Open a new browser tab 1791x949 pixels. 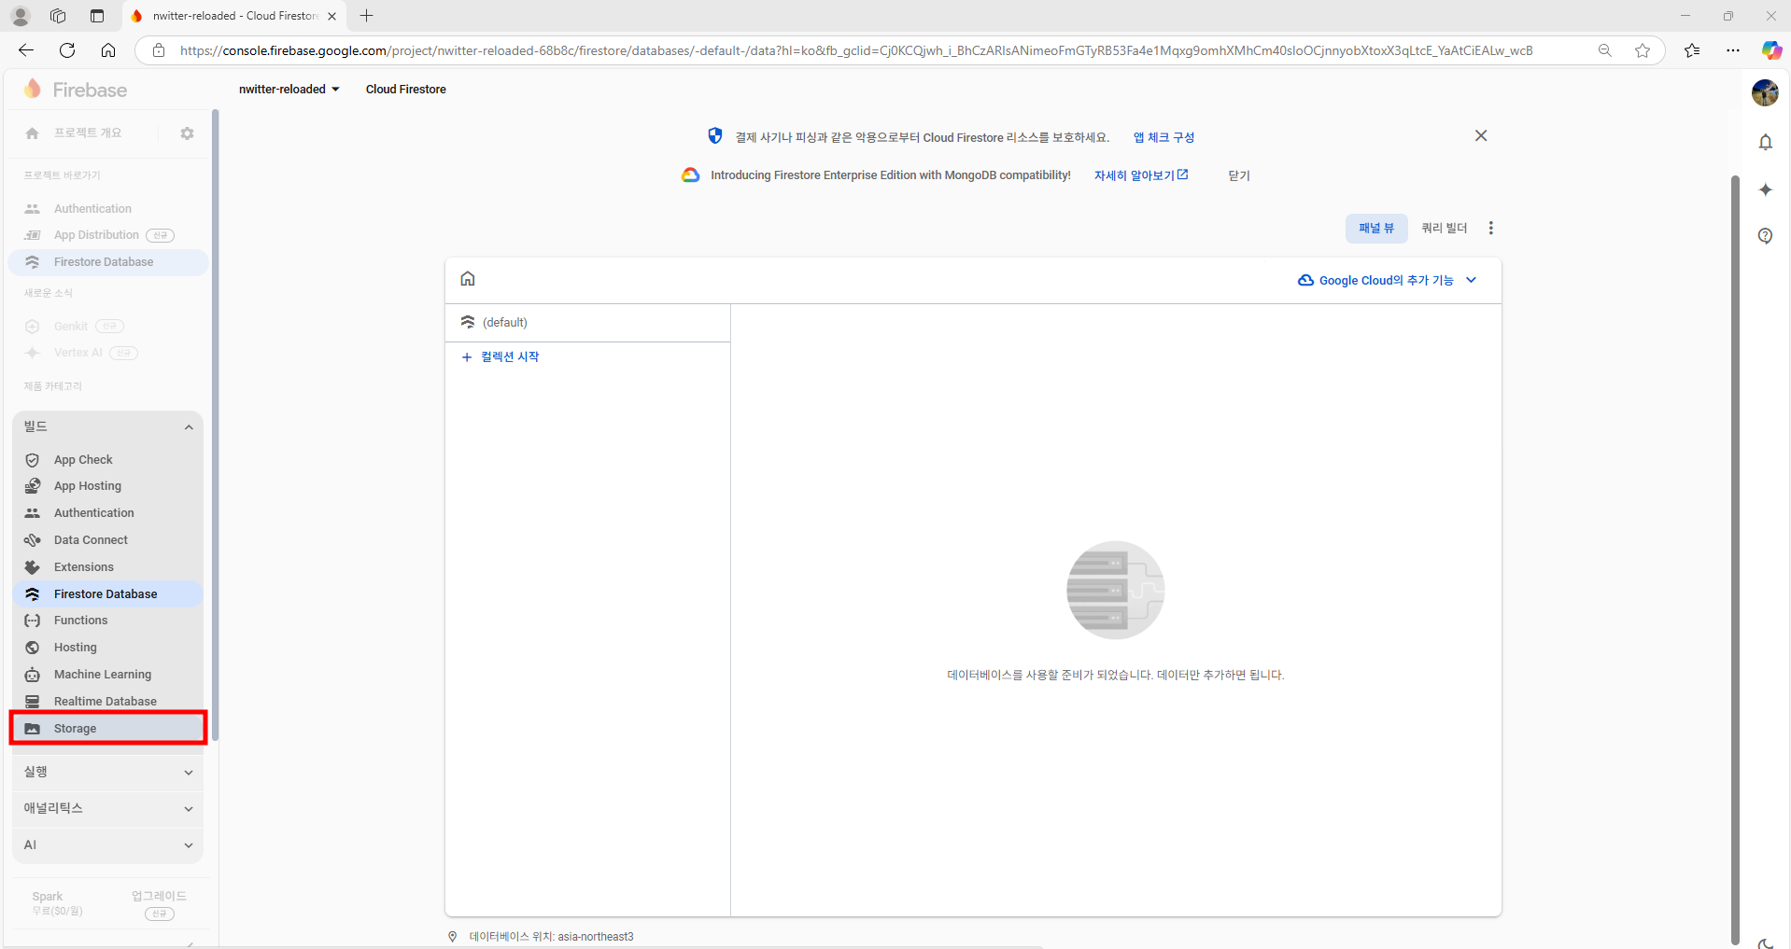point(367,16)
